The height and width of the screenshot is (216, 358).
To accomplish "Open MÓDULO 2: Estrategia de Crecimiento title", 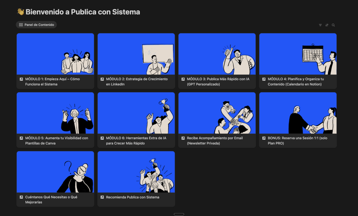I will pyautogui.click(x=137, y=81).
